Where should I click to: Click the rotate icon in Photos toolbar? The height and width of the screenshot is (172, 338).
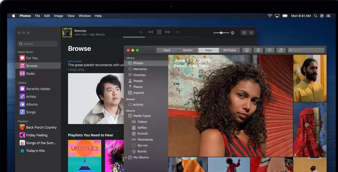point(281,50)
